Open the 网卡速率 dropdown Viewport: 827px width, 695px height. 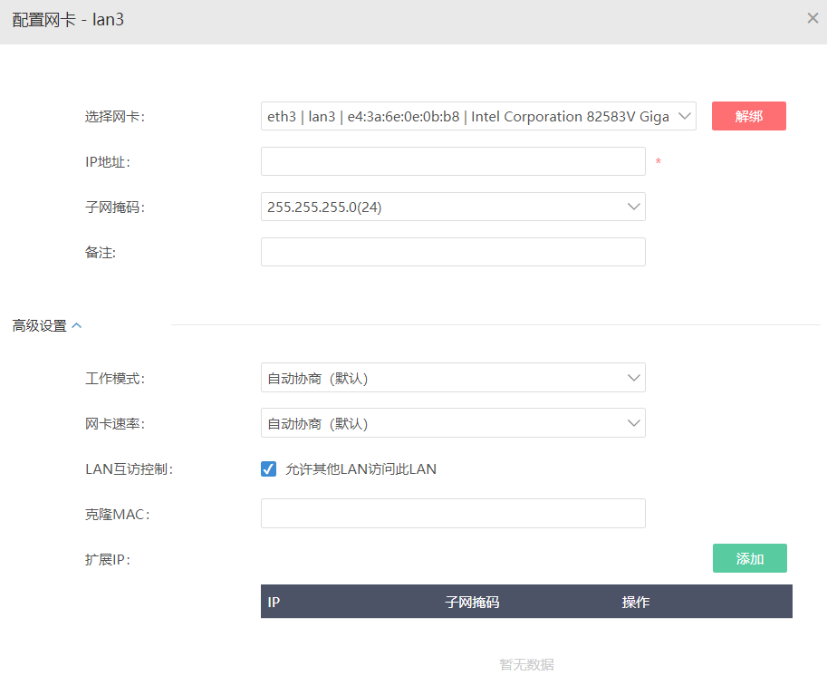pyautogui.click(x=453, y=423)
